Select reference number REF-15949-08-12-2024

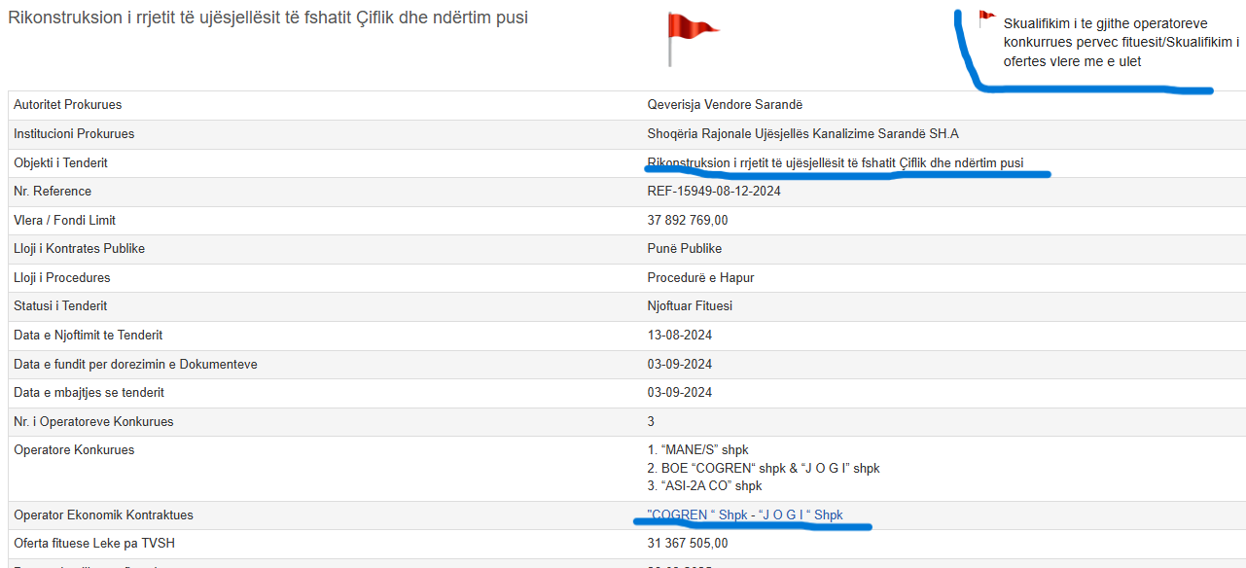tap(714, 192)
